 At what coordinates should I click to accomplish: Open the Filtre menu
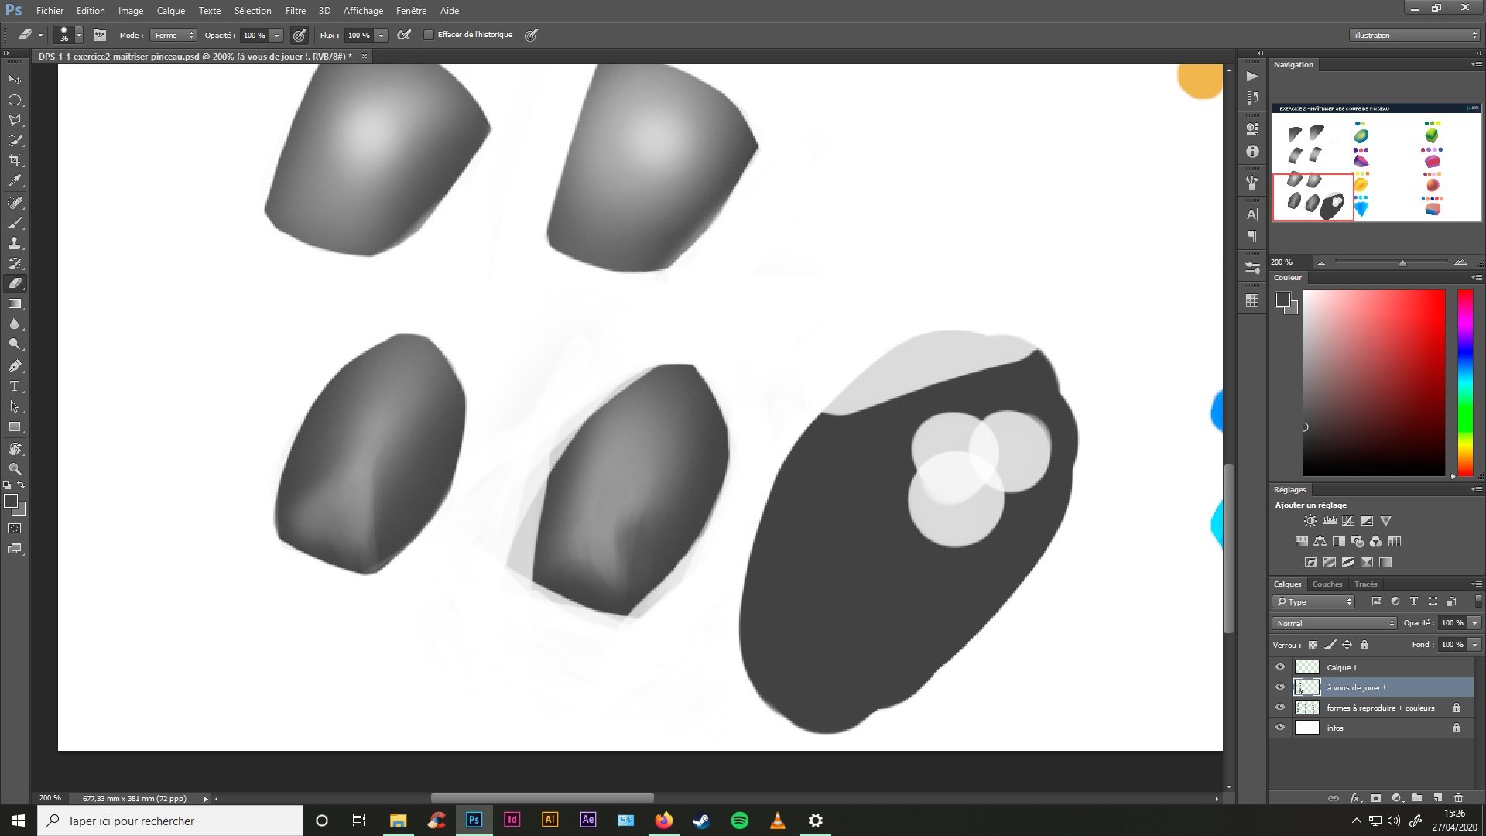tap(295, 11)
